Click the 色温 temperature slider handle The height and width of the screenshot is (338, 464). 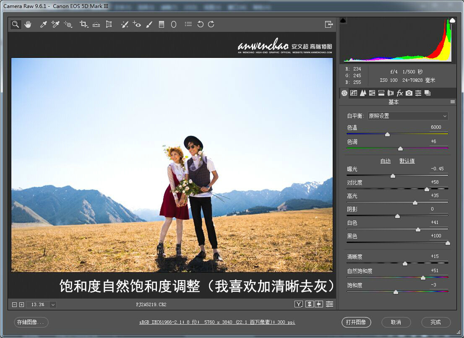coord(387,135)
